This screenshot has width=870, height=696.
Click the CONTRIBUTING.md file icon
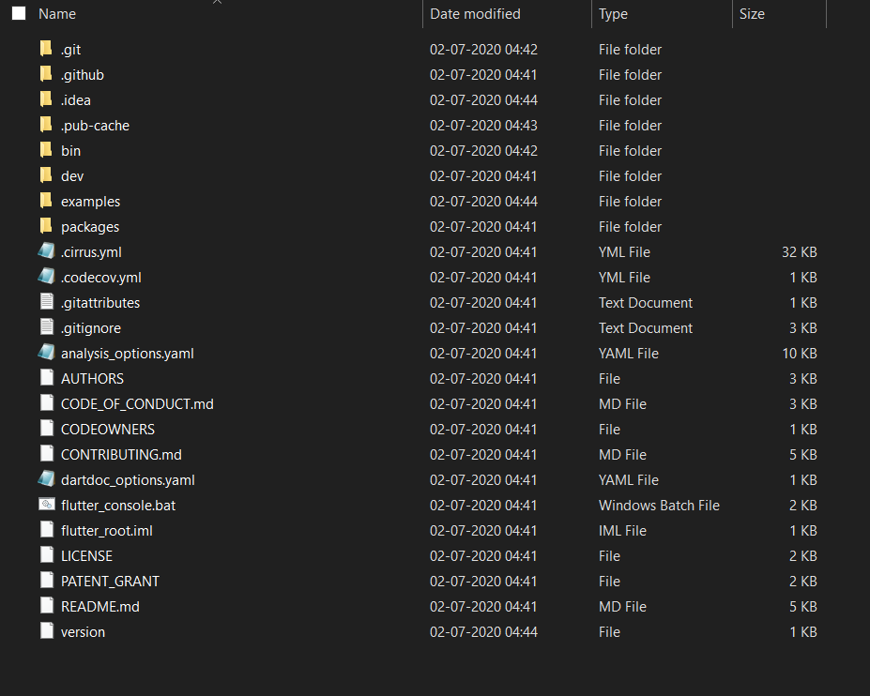coord(47,454)
